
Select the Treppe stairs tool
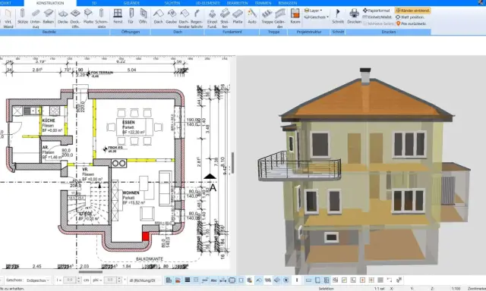(267, 17)
